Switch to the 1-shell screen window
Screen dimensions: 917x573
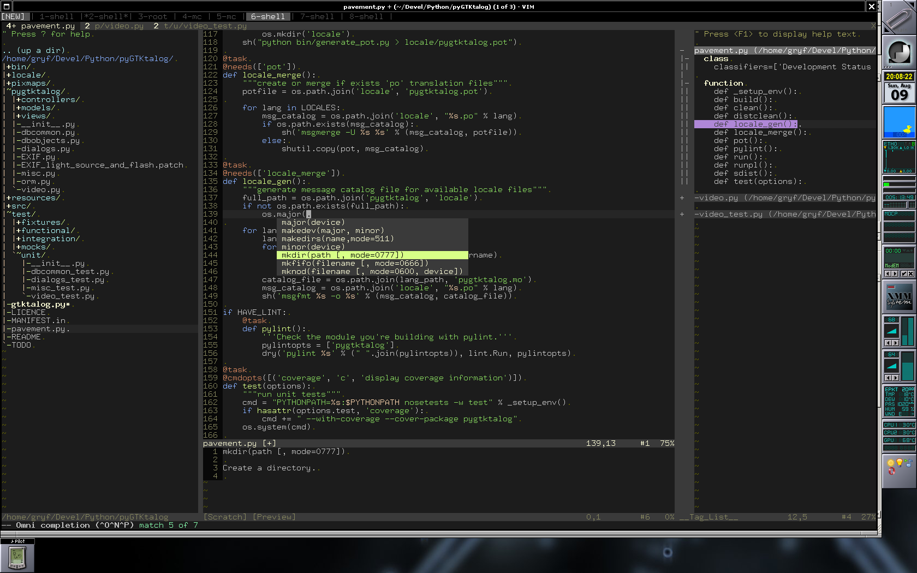[x=56, y=17]
